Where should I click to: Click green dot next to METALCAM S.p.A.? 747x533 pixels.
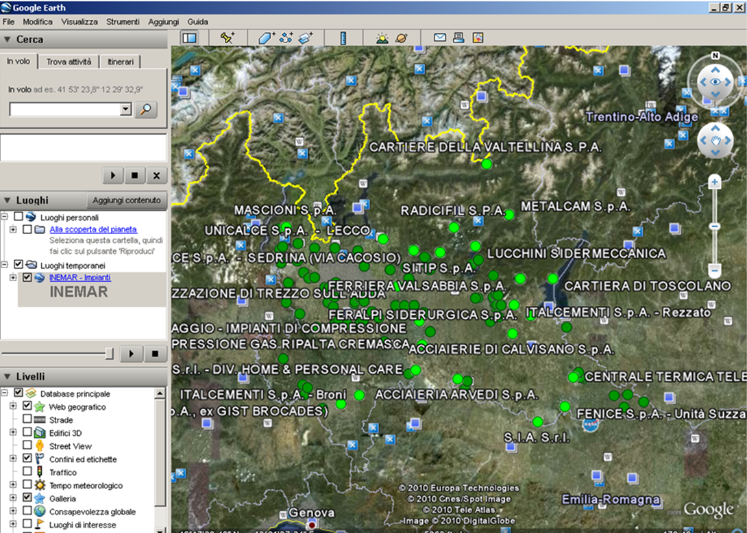[x=509, y=215]
